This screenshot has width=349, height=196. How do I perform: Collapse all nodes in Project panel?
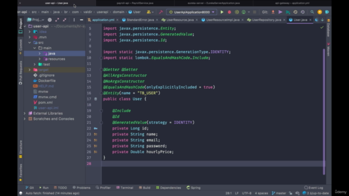tap(64, 20)
